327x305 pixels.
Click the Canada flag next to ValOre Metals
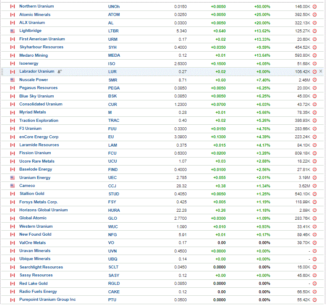(13, 243)
